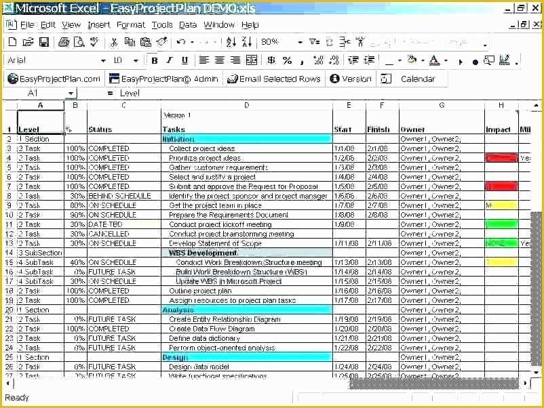Screen dimensions: 544x408
Task: Open the Data menu
Action: point(188,25)
